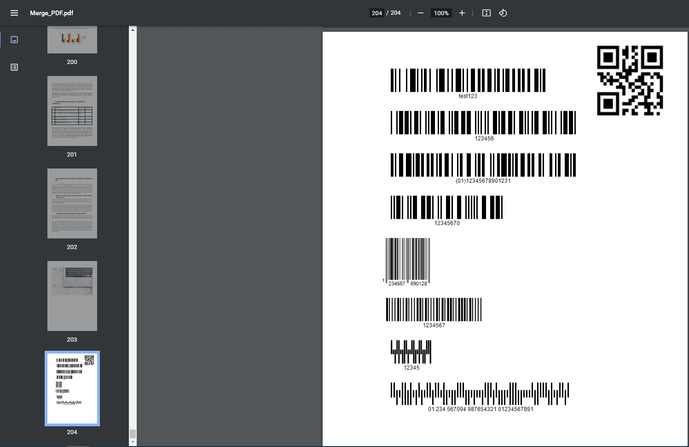Image resolution: width=689 pixels, height=447 pixels.
Task: Click the zoom out minus icon
Action: tap(420, 13)
